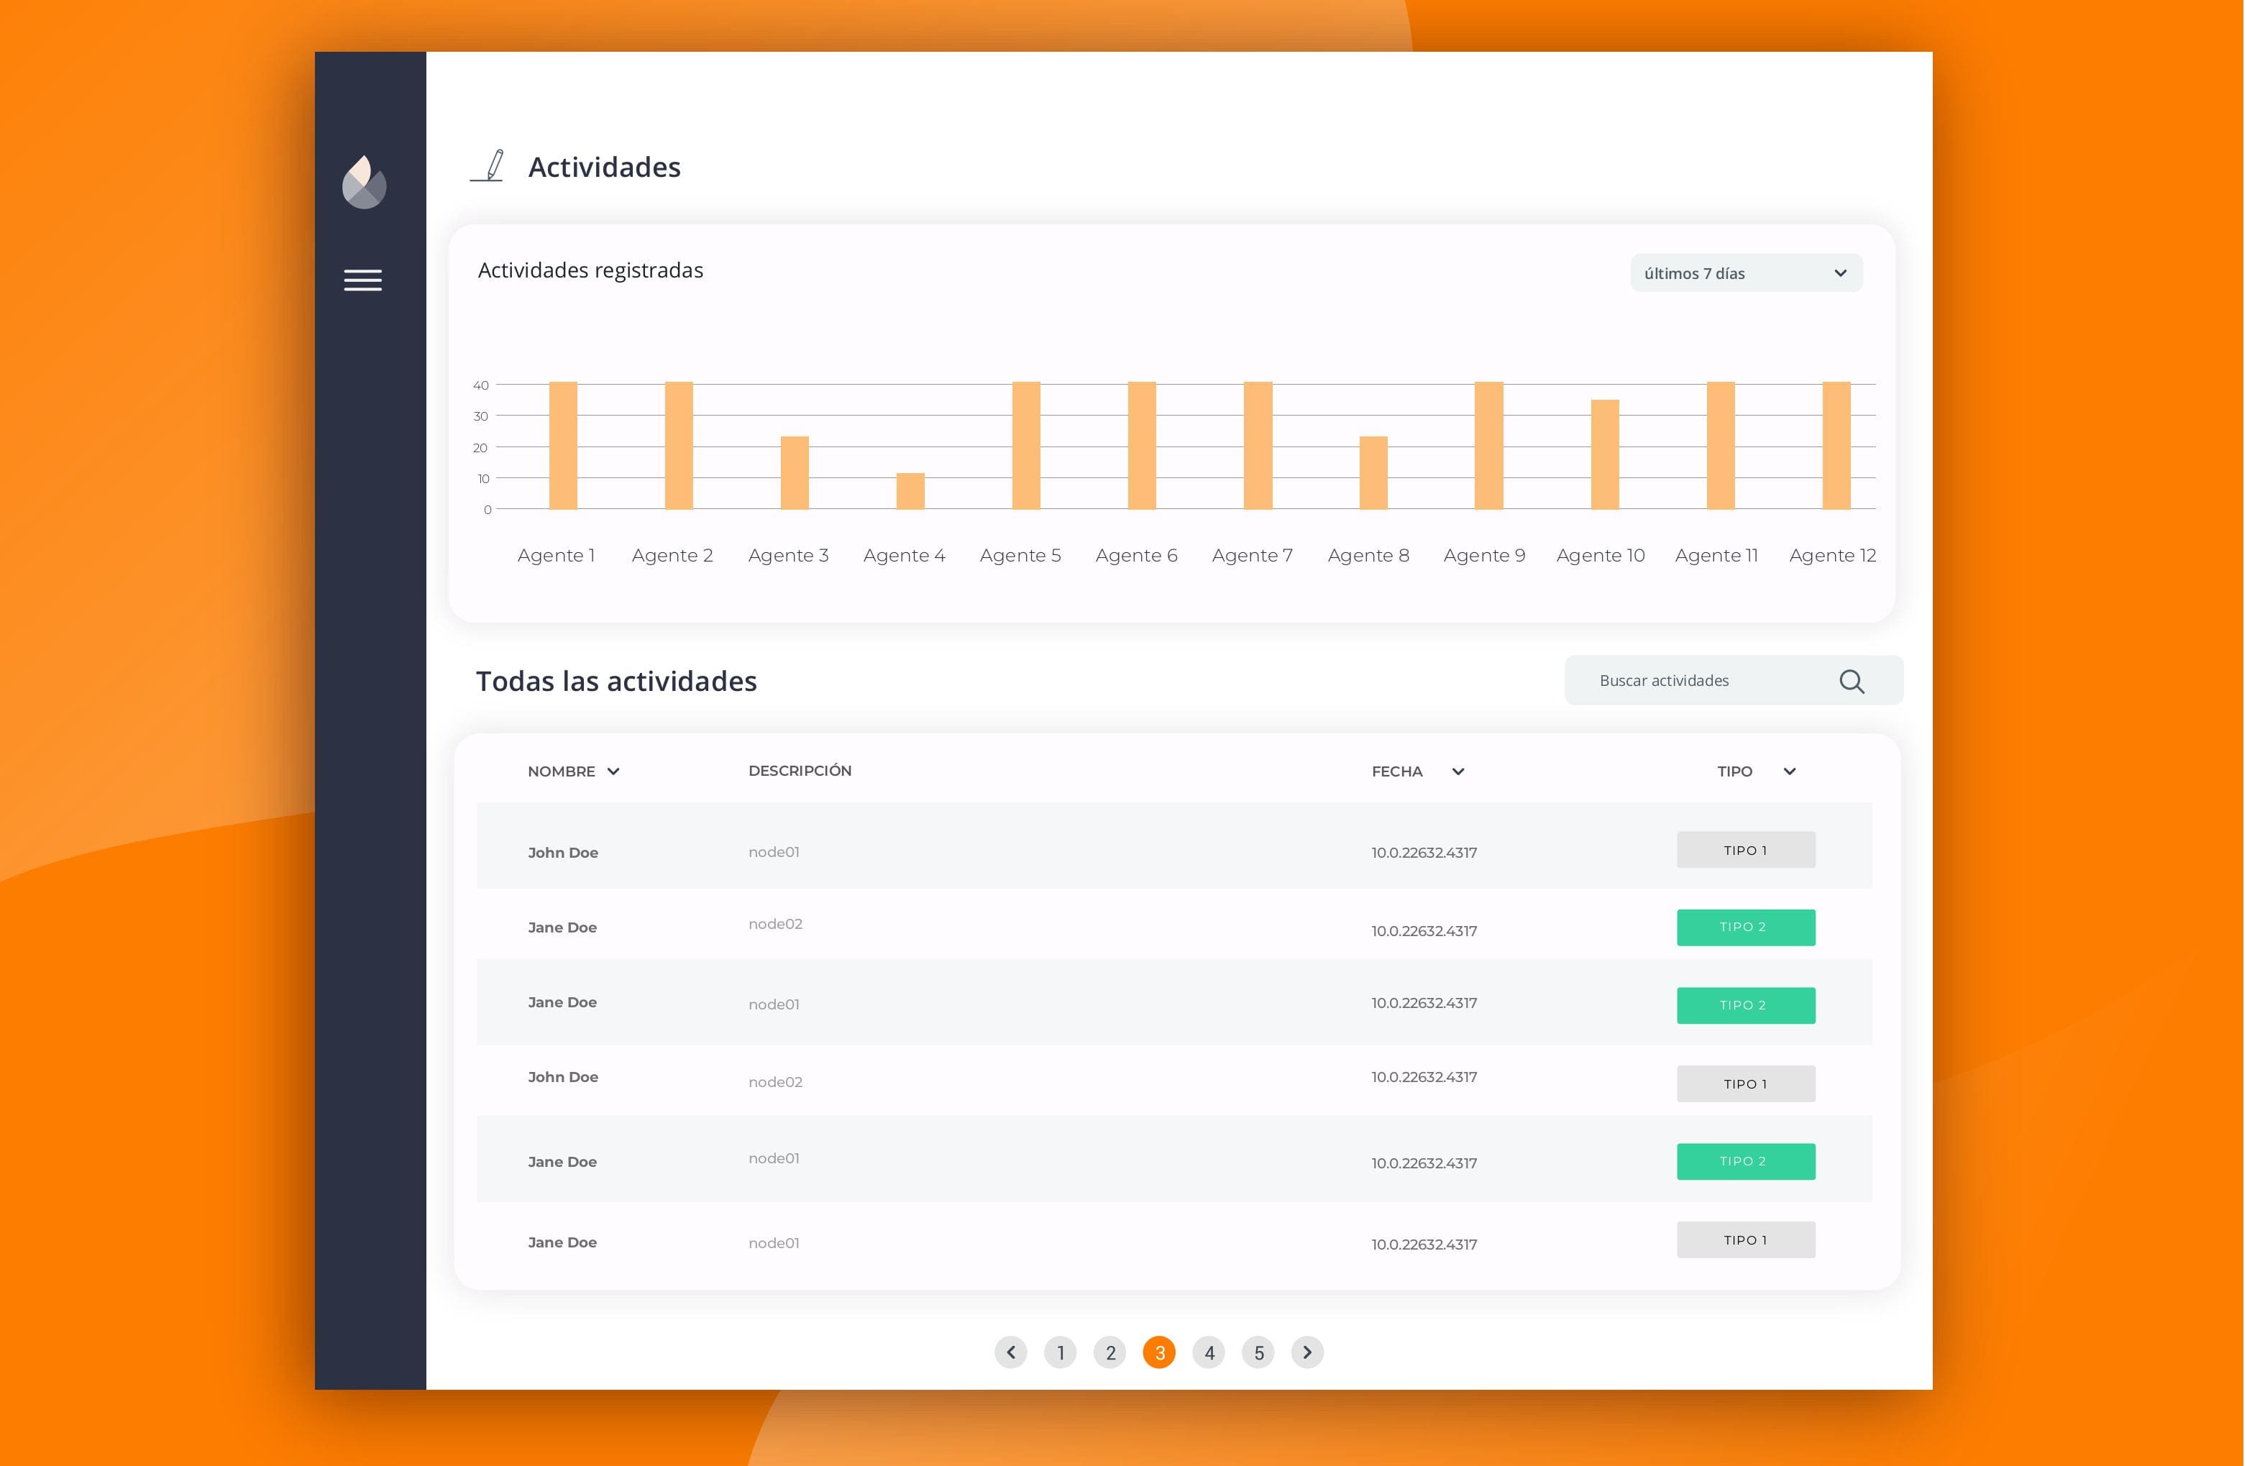The width and height of the screenshot is (2247, 1466).
Task: Go to page 2
Action: pyautogui.click(x=1110, y=1352)
